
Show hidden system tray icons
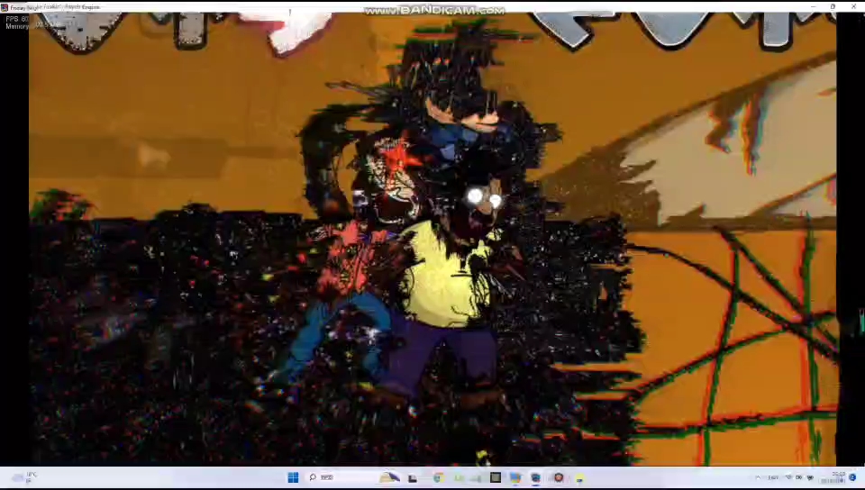[758, 477]
